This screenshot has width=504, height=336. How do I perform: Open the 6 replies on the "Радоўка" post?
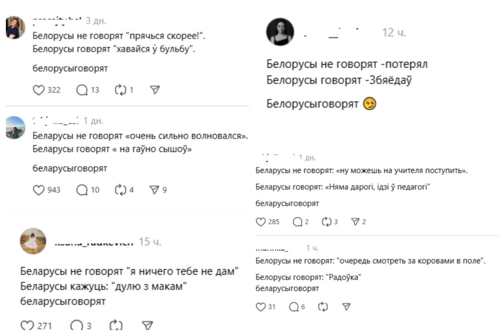[x=294, y=308]
